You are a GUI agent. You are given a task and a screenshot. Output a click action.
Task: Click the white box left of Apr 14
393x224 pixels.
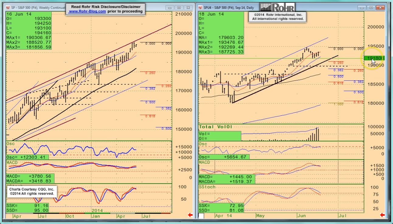(x=201, y=216)
